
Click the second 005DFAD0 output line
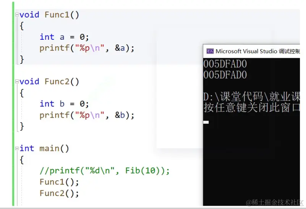[x=225, y=75]
